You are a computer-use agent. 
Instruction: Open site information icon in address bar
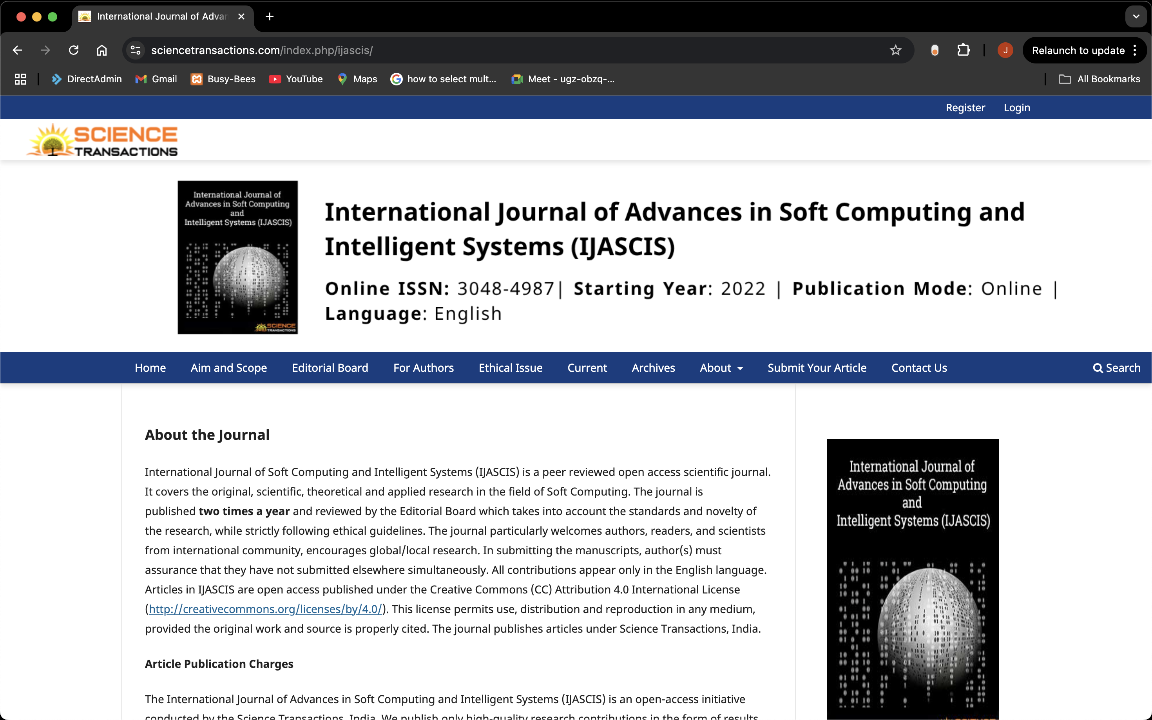(136, 50)
